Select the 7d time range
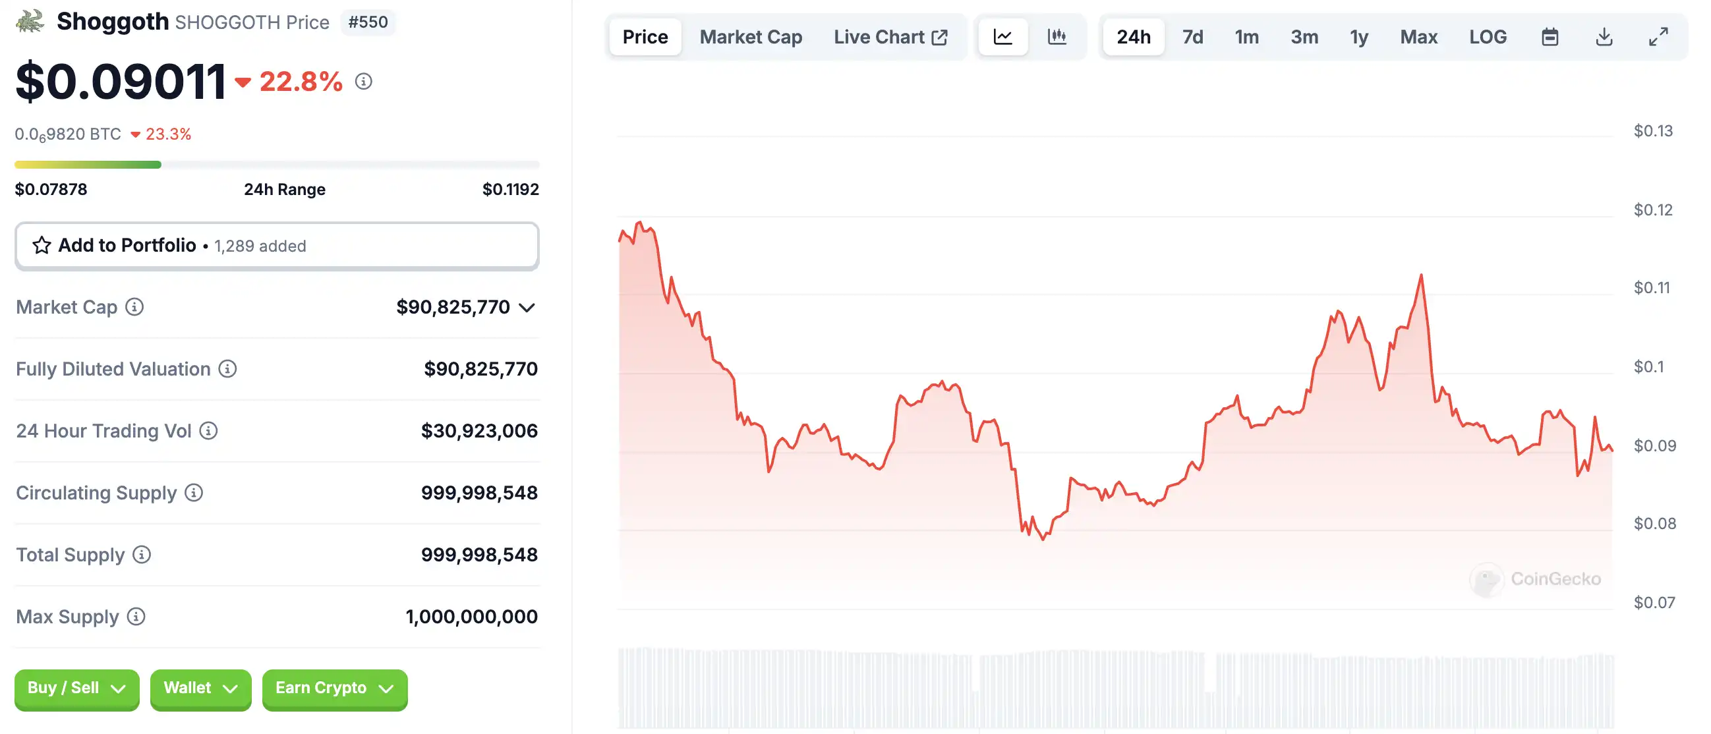Screen dimensions: 1711x734 [1192, 36]
